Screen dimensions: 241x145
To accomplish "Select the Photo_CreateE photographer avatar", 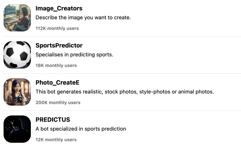I will (x=17, y=92).
